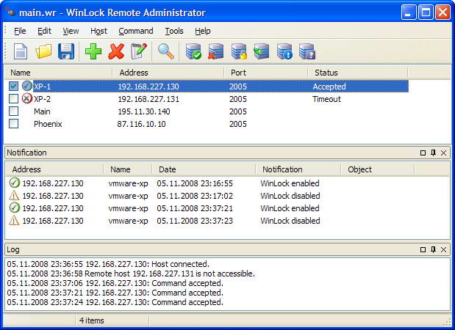Screen dimensions: 455x330
Task: Click warning icon of 23:37:23 notification
Action: point(14,220)
